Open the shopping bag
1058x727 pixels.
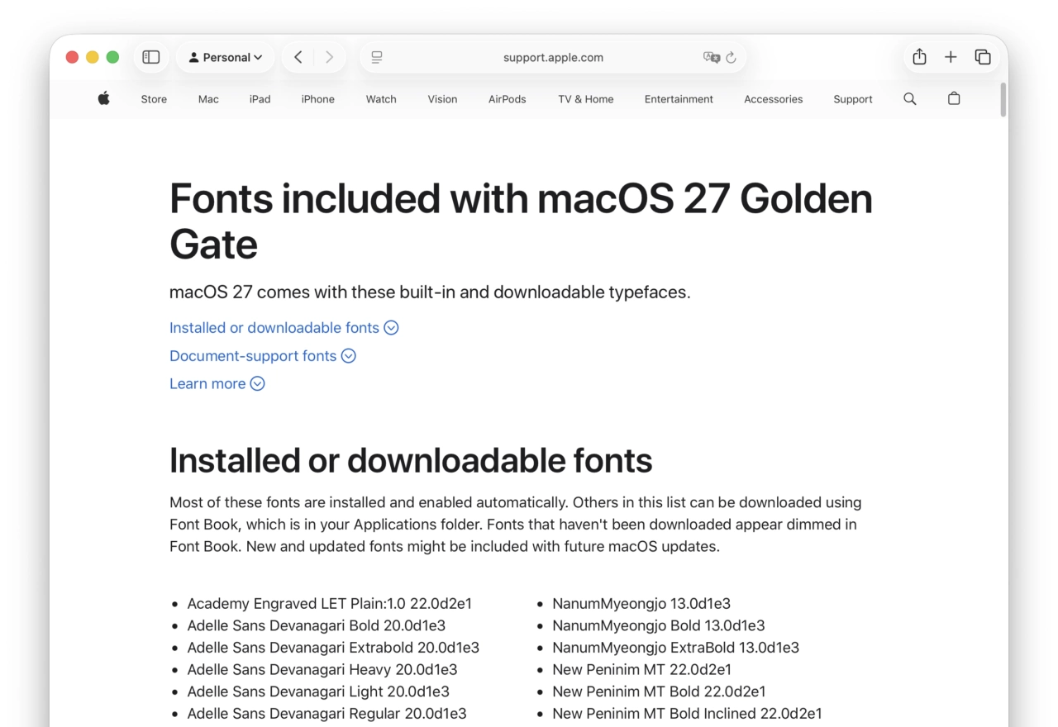tap(954, 98)
